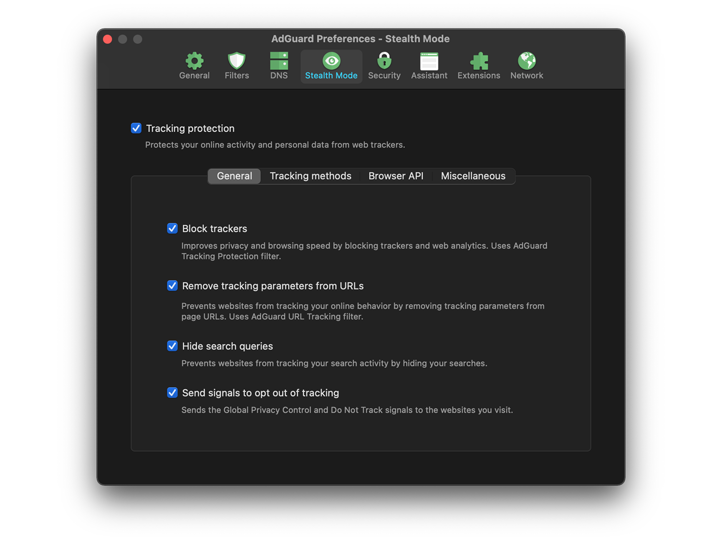Toggle Send signals to opt out of tracking
Image resolution: width=722 pixels, height=541 pixels.
172,393
